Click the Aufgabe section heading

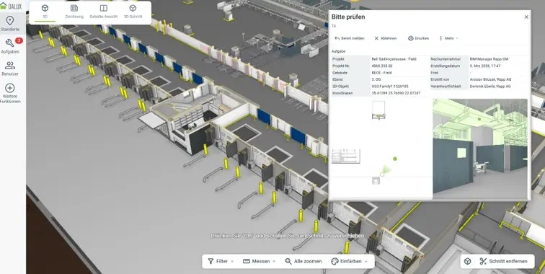[338, 51]
